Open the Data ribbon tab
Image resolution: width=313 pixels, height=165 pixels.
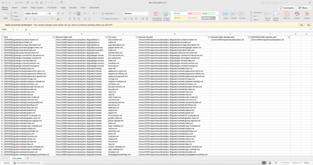pos(63,8)
